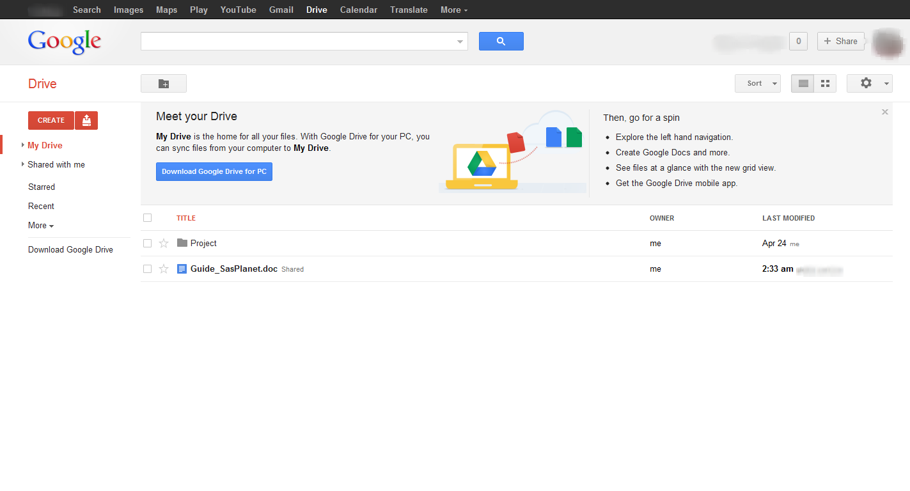Open Calendar in top bar

(x=359, y=10)
